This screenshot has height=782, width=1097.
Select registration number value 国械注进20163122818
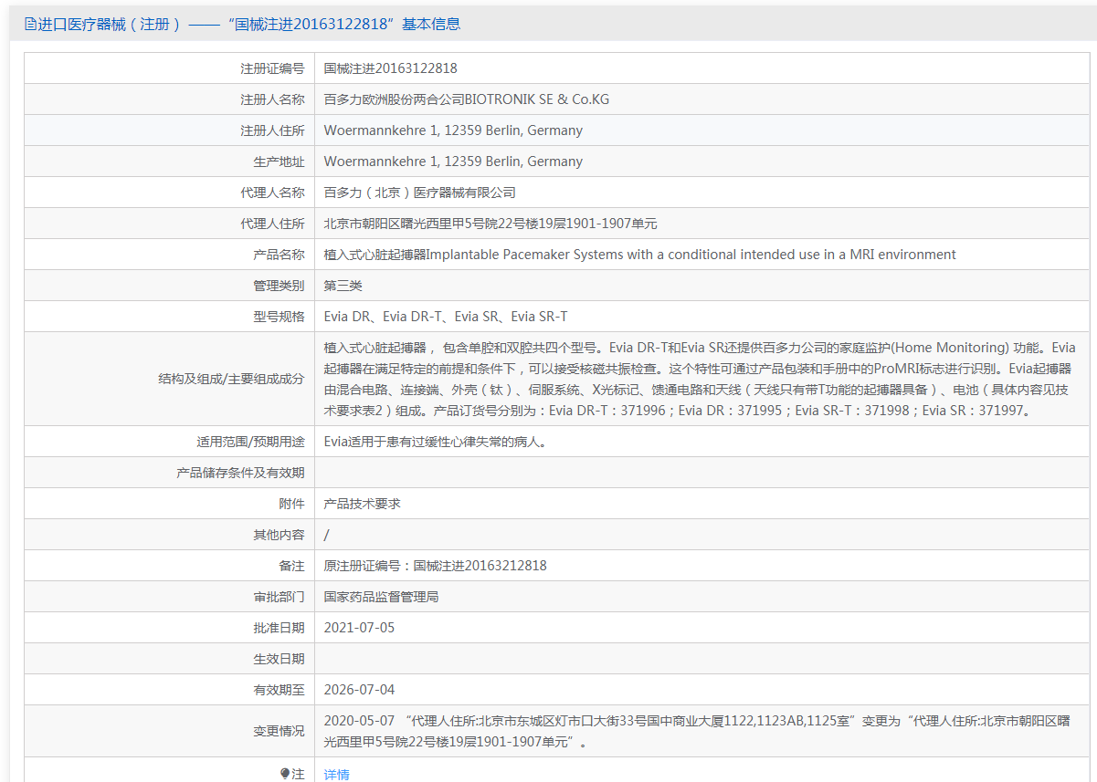[391, 68]
